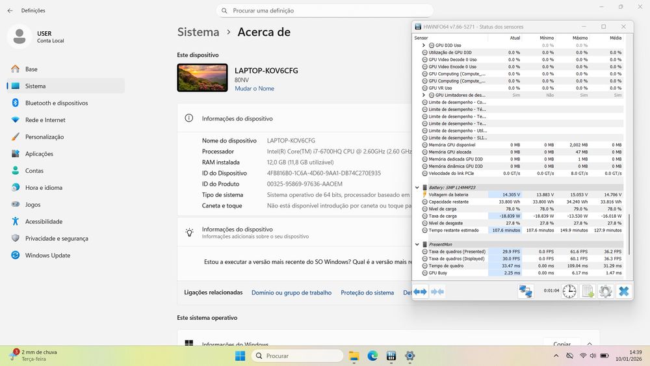Viewport: 650px width, 366px height.
Task: Click the GPU Busy sensor icon
Action: coord(424,273)
